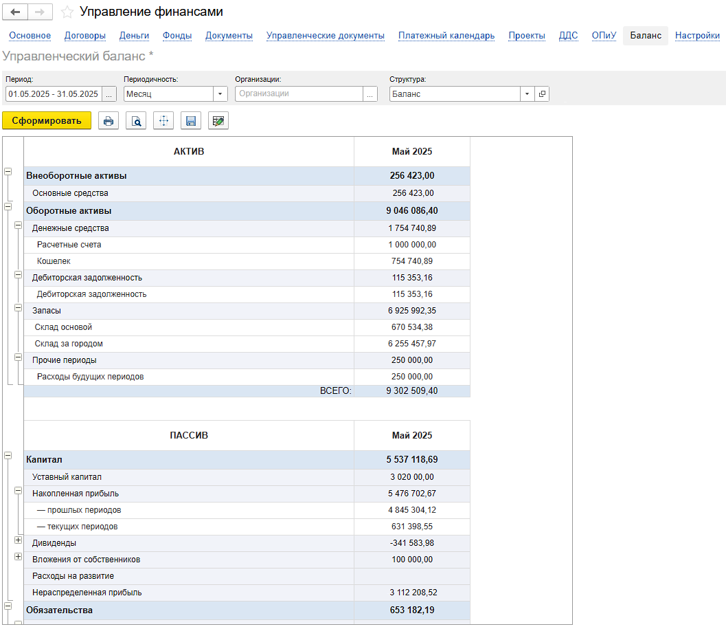The image size is (726, 629).
Task: Open the Периодичность dropdown
Action: pyautogui.click(x=220, y=93)
